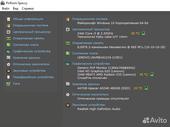Click the Piriform Speccy title bar icon

point(3,3)
